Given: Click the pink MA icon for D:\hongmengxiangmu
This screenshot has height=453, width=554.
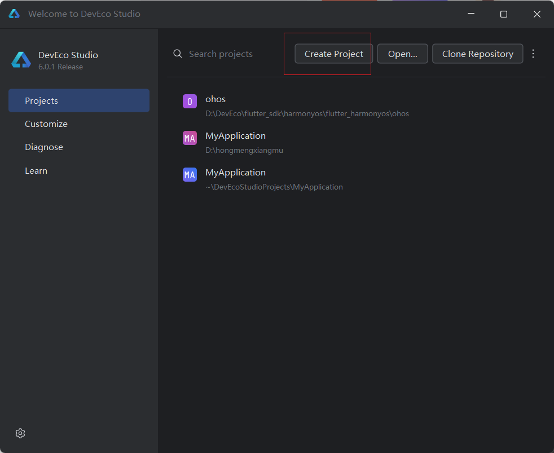Looking at the screenshot, I should (190, 138).
